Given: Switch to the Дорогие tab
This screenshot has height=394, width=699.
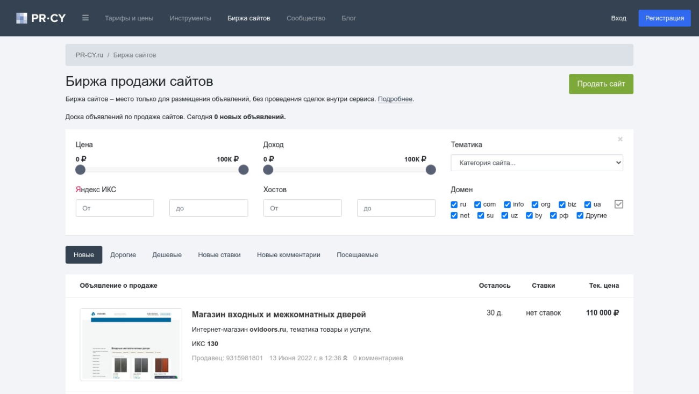Looking at the screenshot, I should point(123,255).
